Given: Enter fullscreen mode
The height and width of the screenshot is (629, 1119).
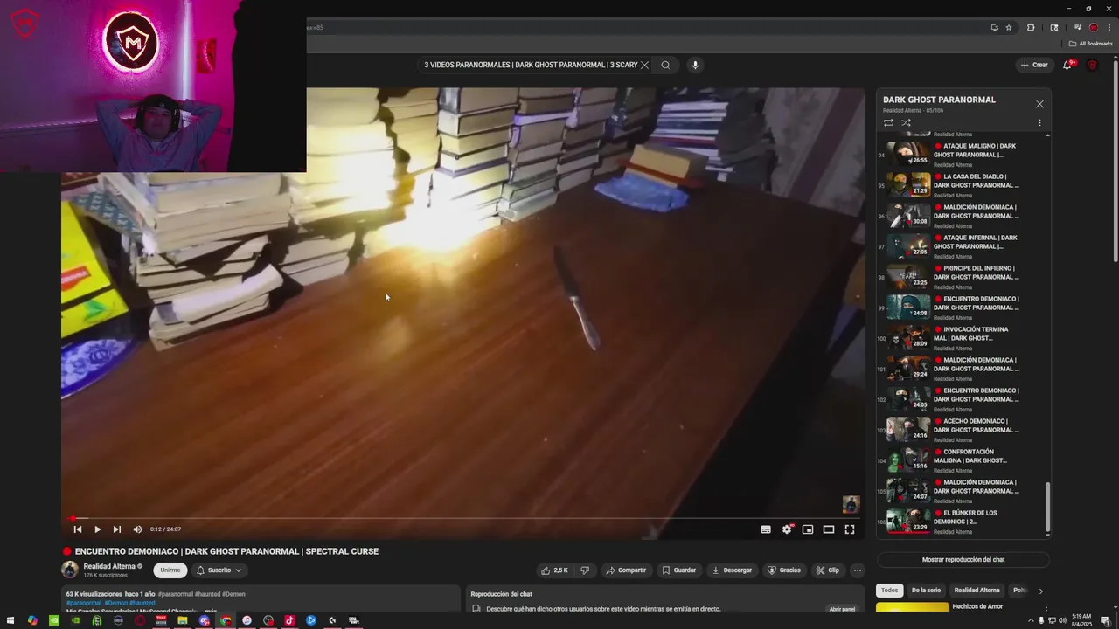Looking at the screenshot, I should (x=850, y=529).
